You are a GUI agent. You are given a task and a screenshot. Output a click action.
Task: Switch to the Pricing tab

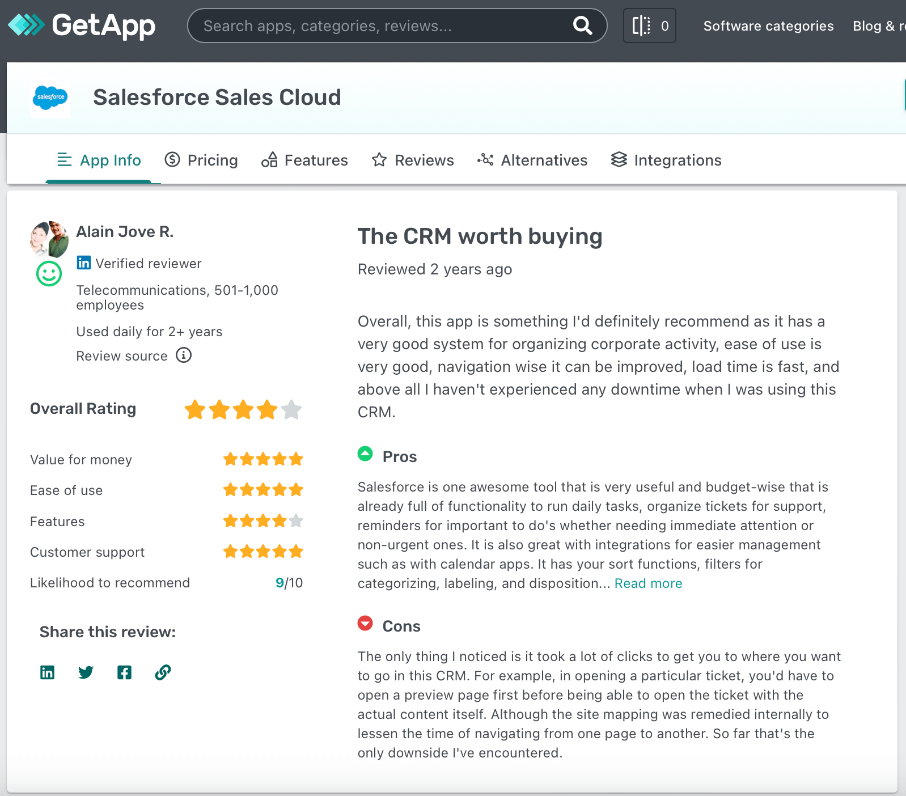201,160
